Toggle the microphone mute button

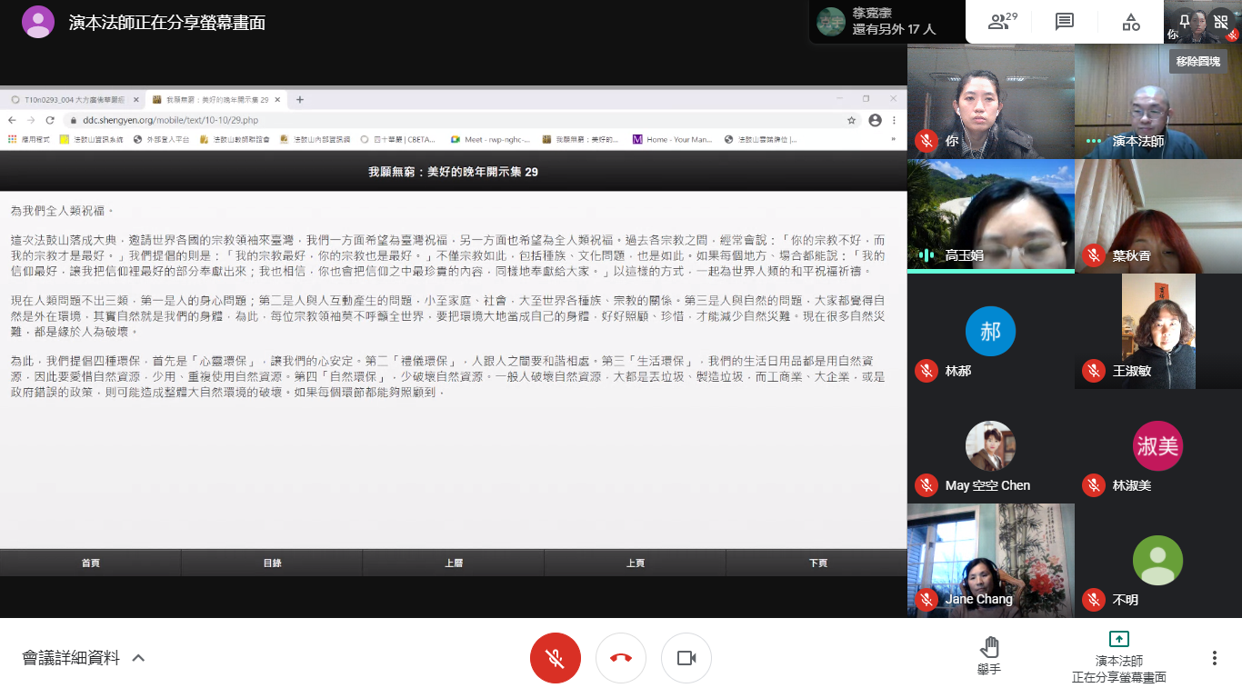click(x=556, y=658)
